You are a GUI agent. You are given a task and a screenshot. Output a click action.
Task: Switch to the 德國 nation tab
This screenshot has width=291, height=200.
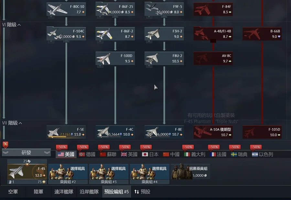pos(87,154)
